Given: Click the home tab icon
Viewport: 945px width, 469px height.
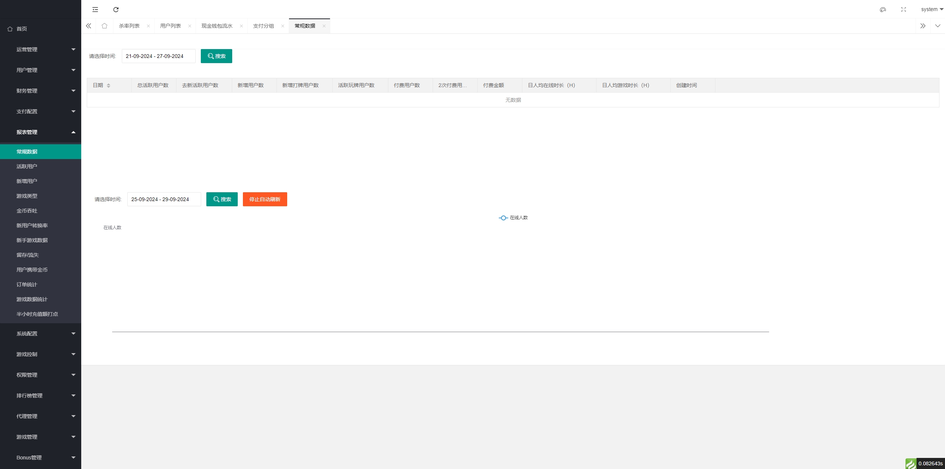Looking at the screenshot, I should (x=104, y=26).
